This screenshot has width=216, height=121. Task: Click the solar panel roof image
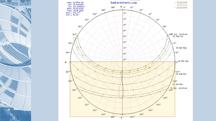16,61
